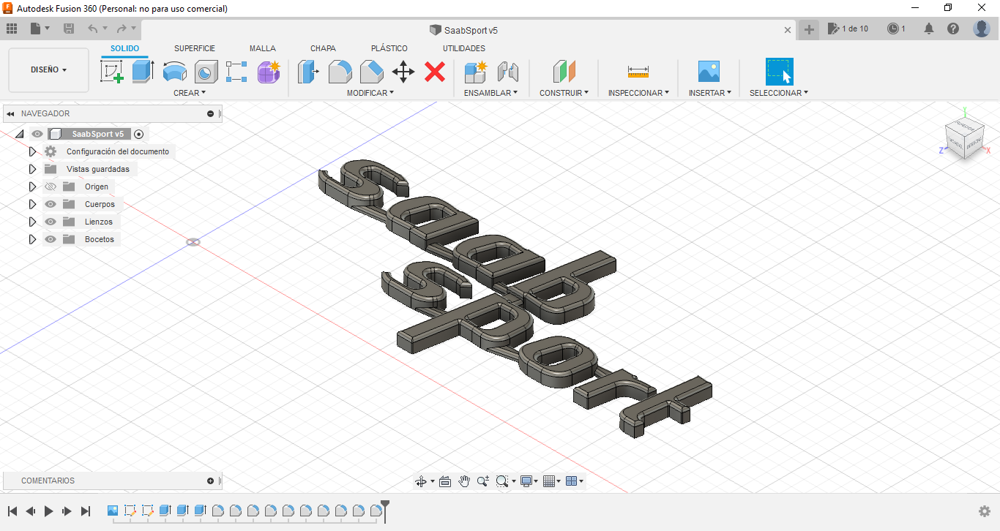Expand Configuración del documento node
1000x531 pixels.
(32, 151)
